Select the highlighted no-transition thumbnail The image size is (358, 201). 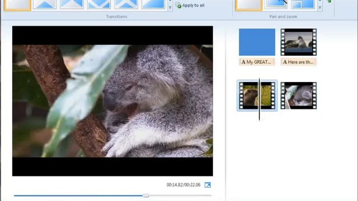click(17, 4)
